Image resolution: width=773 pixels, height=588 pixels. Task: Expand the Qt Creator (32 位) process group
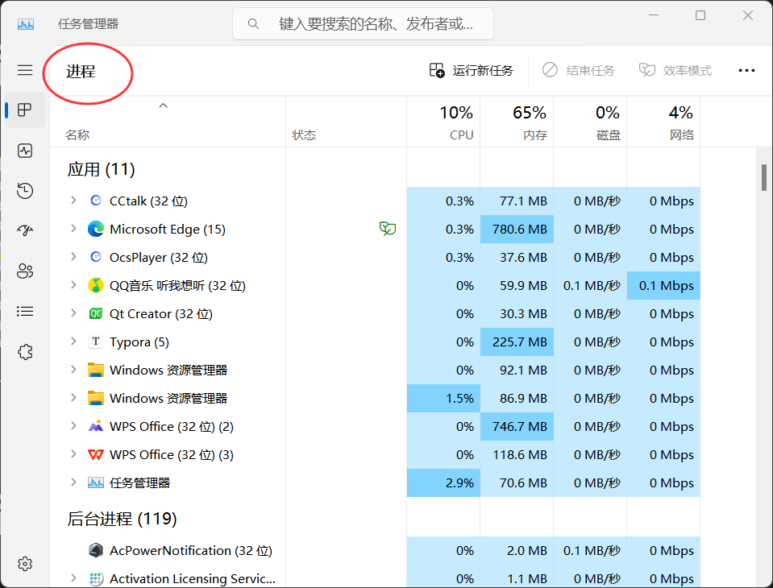pyautogui.click(x=73, y=313)
